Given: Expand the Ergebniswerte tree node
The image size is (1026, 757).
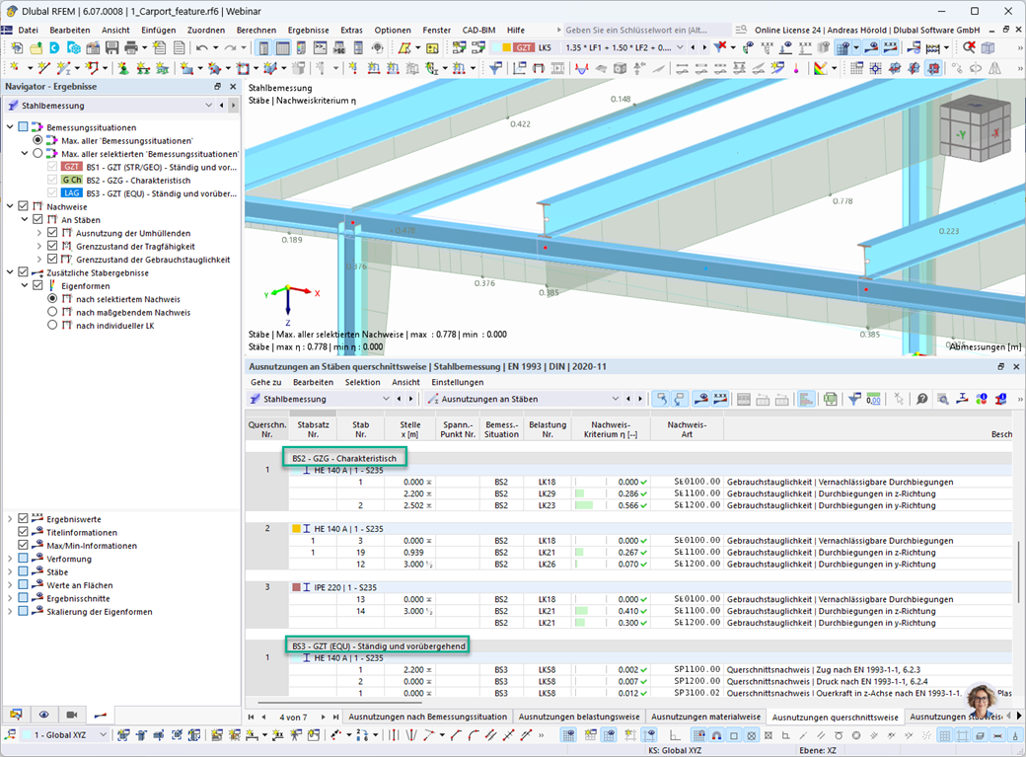Looking at the screenshot, I should (10, 518).
